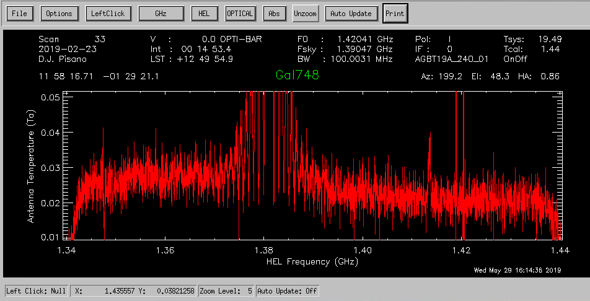Viewport: 590px width, 301px height.
Task: Open the Options menu
Action: coord(59,13)
